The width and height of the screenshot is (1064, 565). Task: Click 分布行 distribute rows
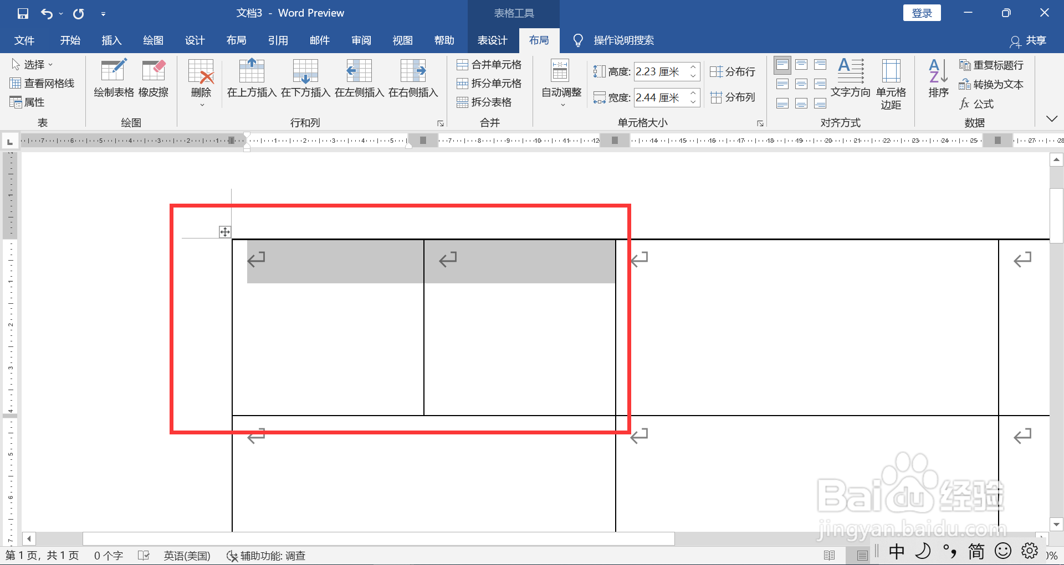(x=733, y=71)
